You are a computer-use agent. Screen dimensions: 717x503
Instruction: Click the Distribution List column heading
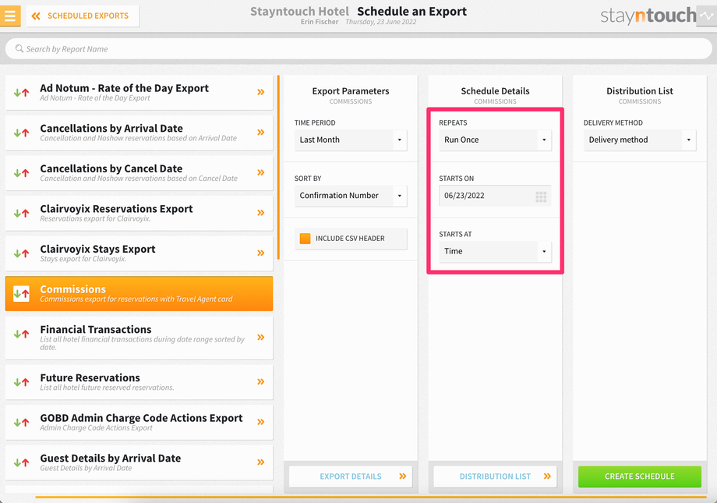(x=639, y=91)
